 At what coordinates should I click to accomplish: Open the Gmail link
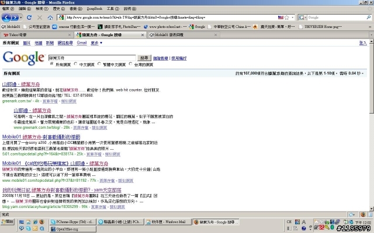point(82,43)
